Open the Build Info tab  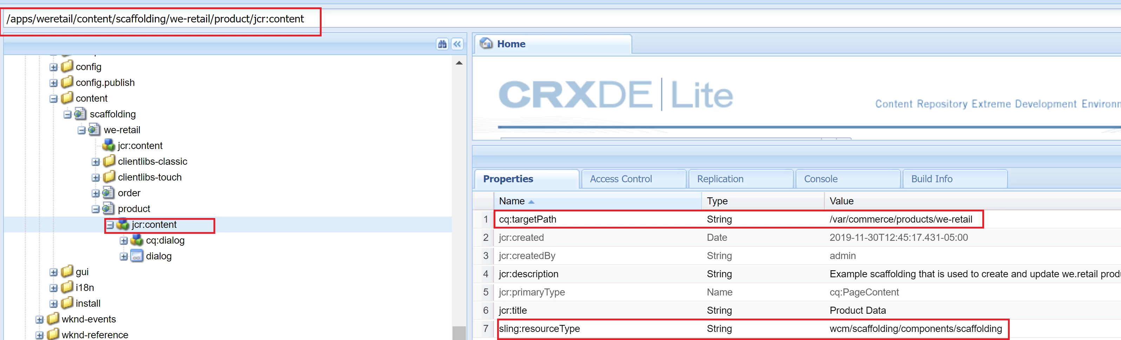coord(955,179)
